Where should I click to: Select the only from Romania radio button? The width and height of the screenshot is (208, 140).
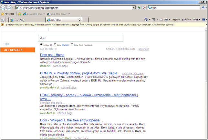(x=72, y=44)
